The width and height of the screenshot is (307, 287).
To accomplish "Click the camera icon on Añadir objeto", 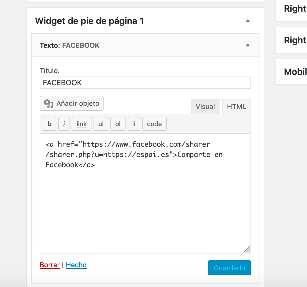I will (48, 103).
